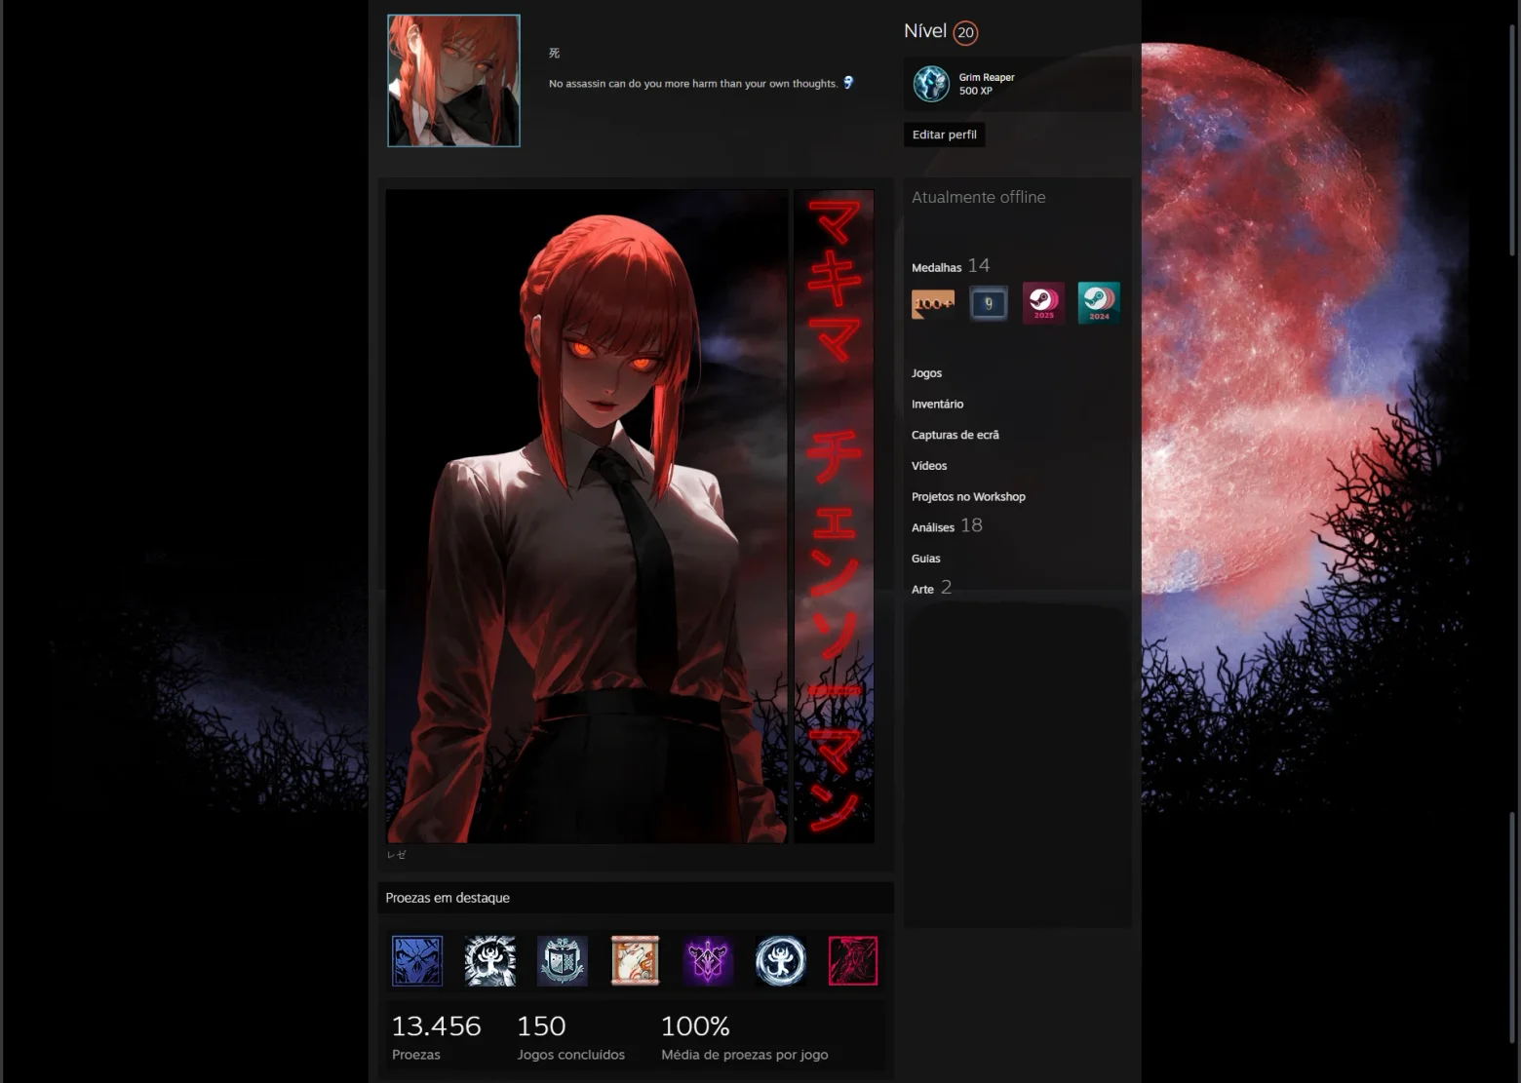Click the Editar perfil button
The image size is (1521, 1083).
[945, 135]
